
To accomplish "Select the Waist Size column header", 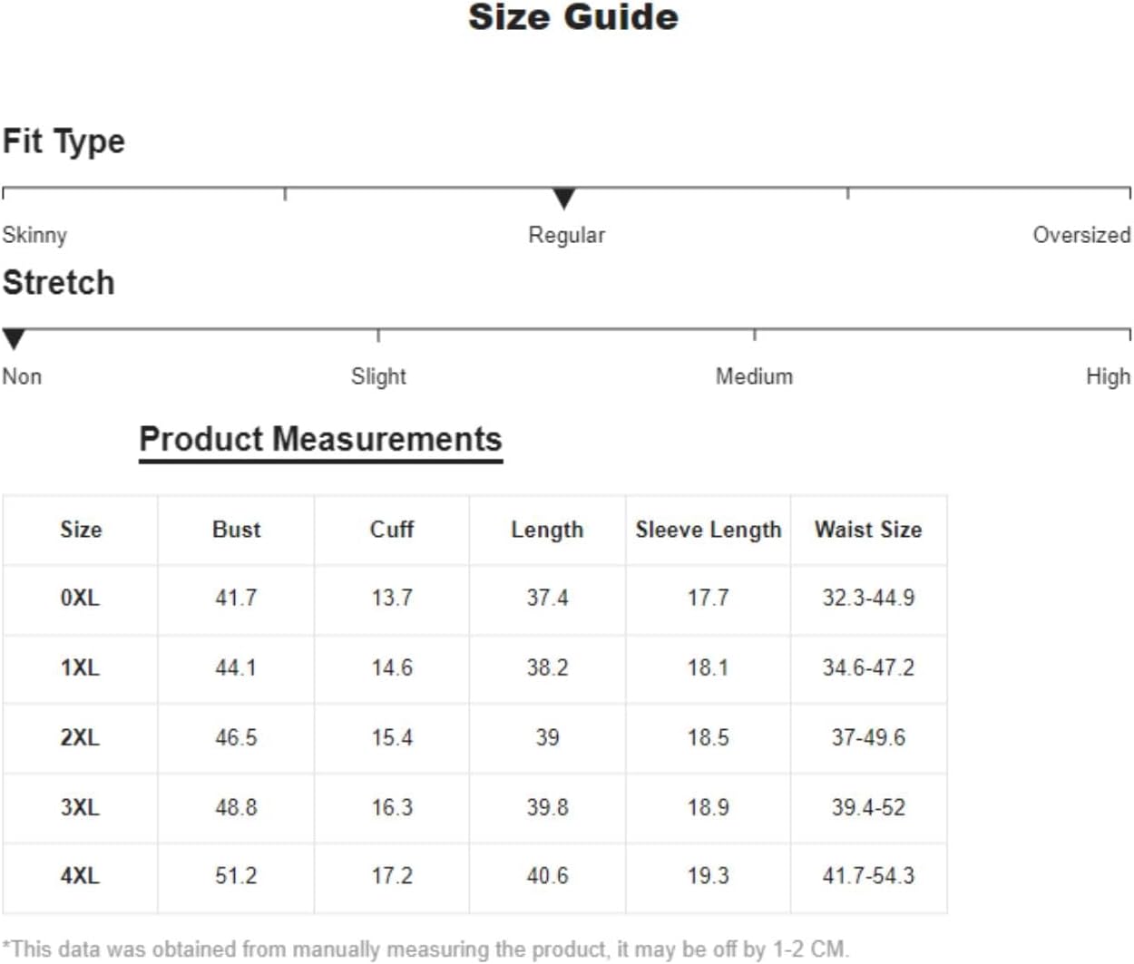I will pos(868,530).
